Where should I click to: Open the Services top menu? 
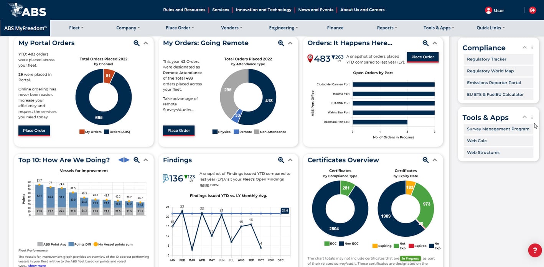221,10
